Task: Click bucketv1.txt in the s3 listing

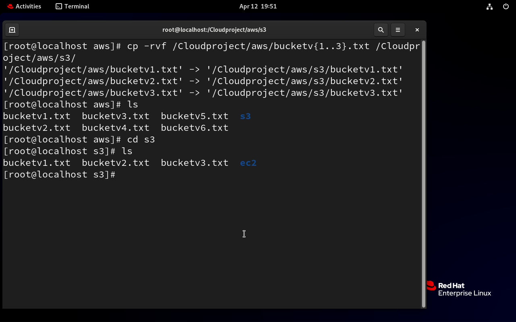Action: tap(37, 163)
